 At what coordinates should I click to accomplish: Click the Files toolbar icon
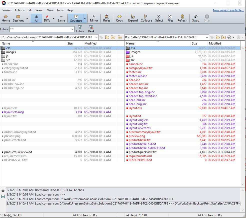tap(170, 18)
